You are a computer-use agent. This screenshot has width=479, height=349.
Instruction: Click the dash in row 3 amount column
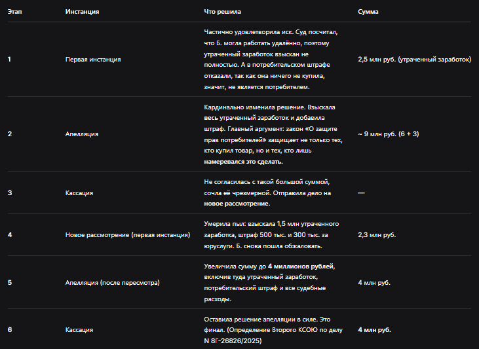click(x=362, y=193)
